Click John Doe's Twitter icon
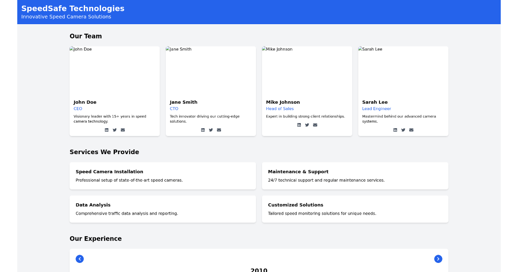The image size is (518, 272). pos(114,130)
